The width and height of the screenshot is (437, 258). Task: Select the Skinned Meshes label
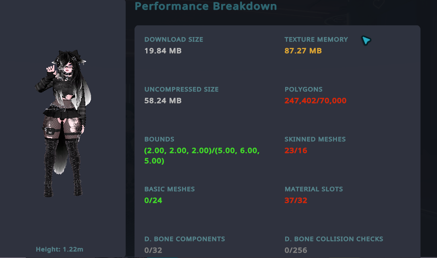click(x=315, y=139)
